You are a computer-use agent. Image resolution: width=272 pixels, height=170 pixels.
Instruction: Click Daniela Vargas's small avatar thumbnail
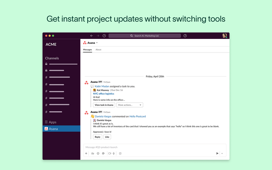94,120
